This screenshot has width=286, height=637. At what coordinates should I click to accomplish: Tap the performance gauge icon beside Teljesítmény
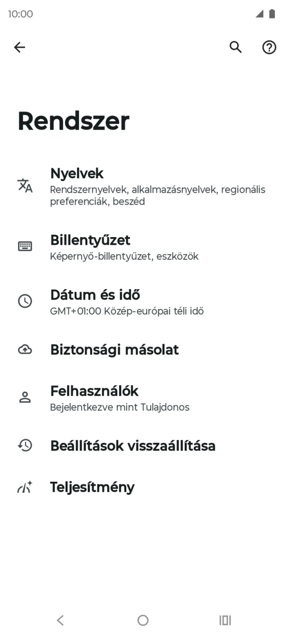point(25,487)
